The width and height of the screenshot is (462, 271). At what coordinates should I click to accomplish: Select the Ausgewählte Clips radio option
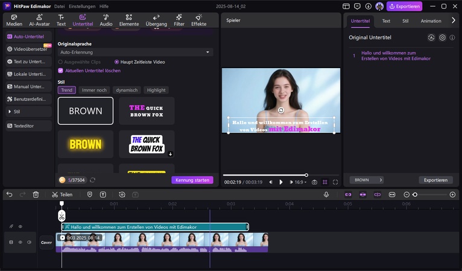(x=60, y=62)
